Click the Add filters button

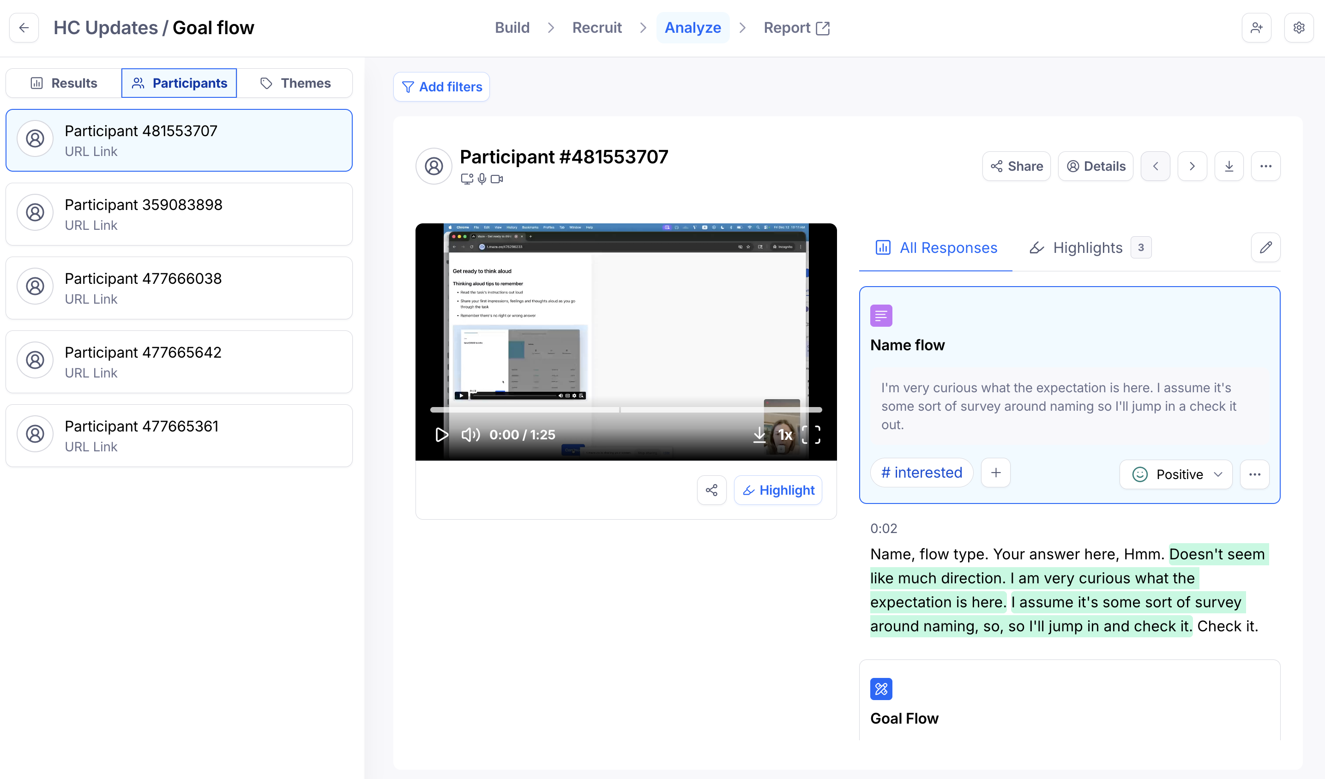click(x=441, y=87)
